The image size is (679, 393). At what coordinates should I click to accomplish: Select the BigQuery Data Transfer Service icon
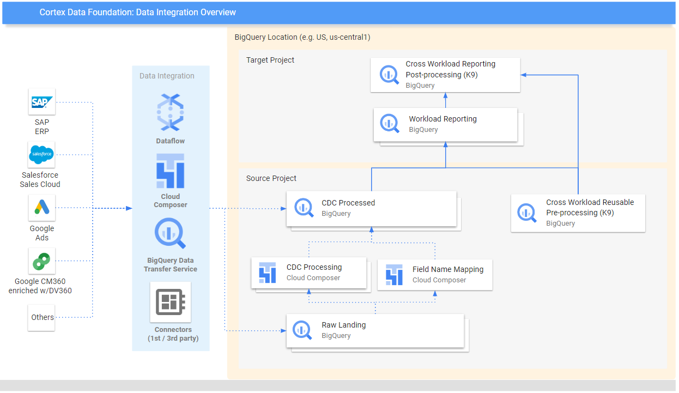(x=171, y=233)
